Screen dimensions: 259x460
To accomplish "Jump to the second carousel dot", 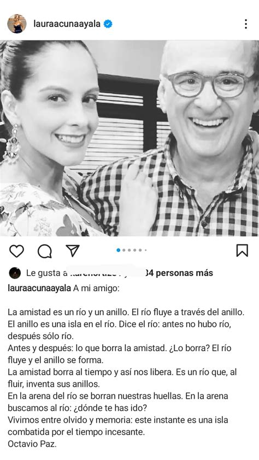I will [x=124, y=250].
